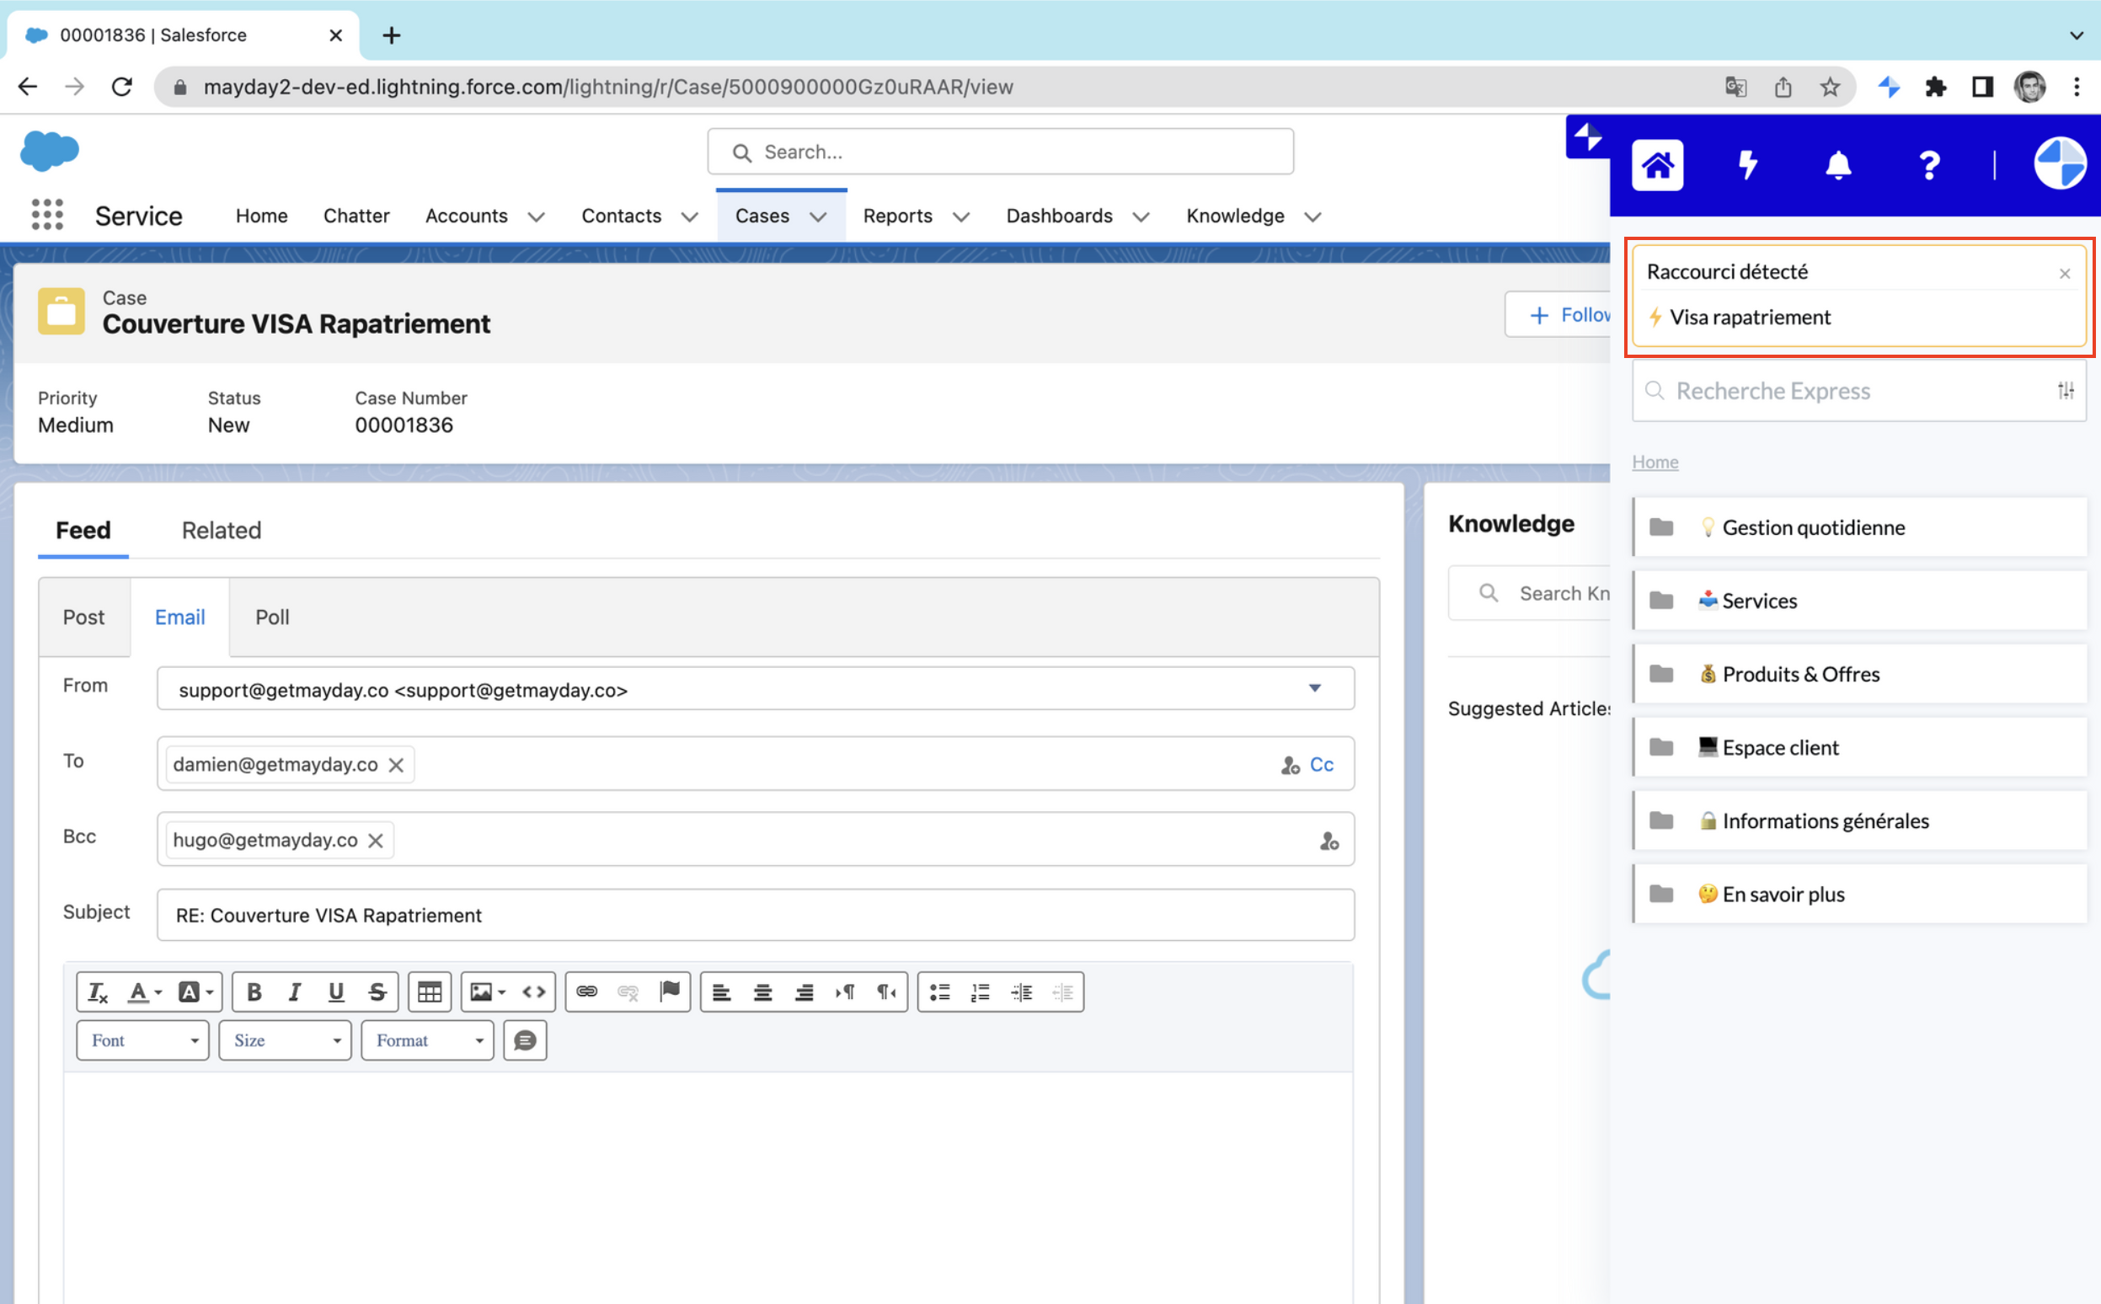
Task: Click the Cc link in the To field
Action: pyautogui.click(x=1320, y=764)
